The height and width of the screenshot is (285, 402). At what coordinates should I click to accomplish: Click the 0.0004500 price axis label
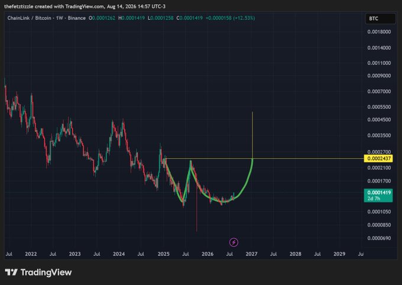coord(379,120)
